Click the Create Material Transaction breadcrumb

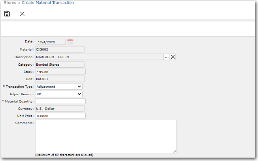[x=48, y=3]
